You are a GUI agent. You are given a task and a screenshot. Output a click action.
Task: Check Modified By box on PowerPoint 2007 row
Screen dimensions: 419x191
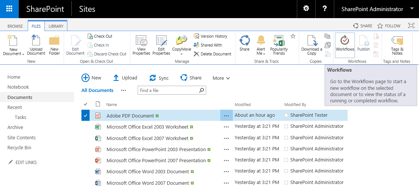286,160
